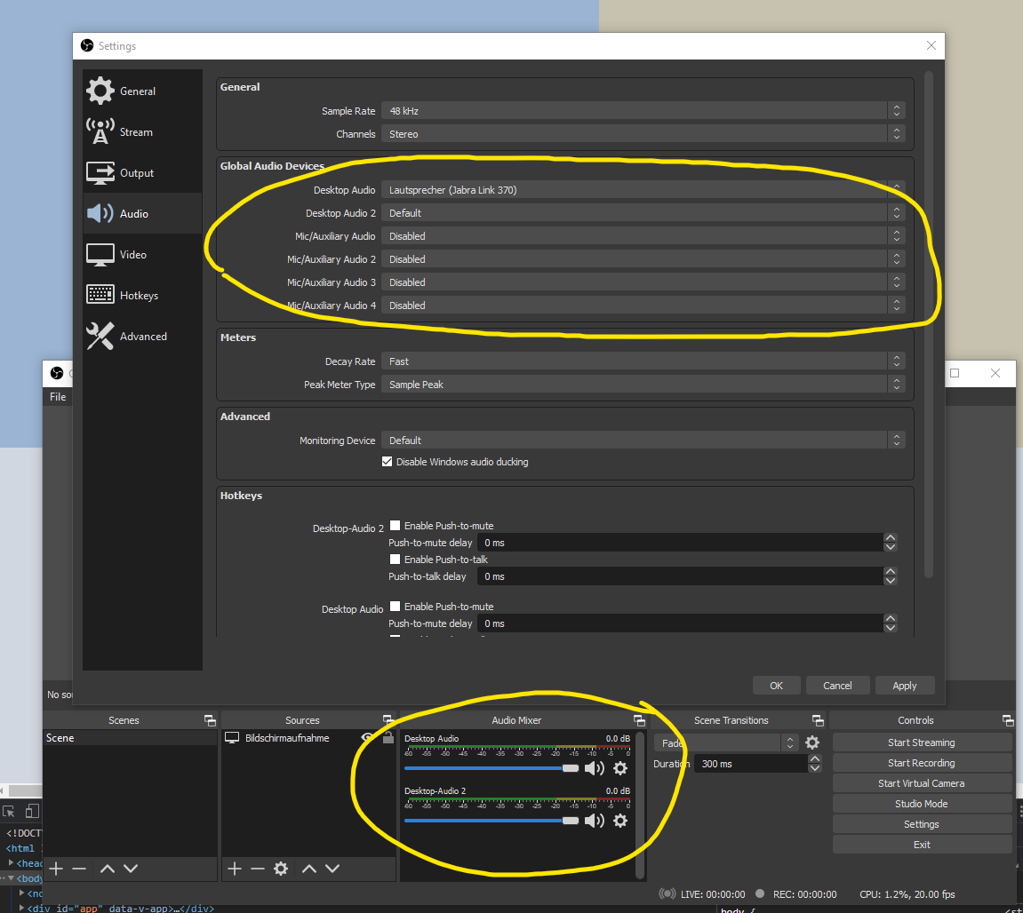
Task: Click the Duration field showing 300 ms
Action: tap(751, 764)
